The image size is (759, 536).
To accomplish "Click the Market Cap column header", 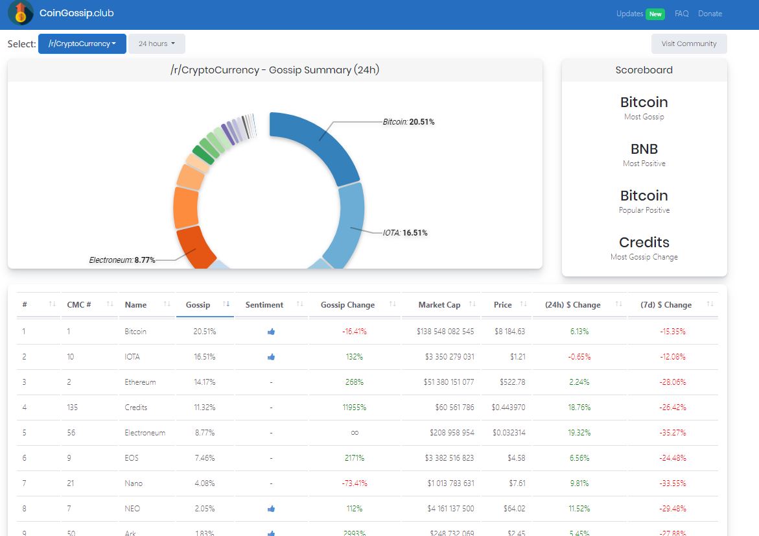I will click(439, 305).
